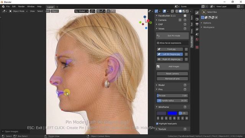Screen dimensions: 245x138
Task: Collapse the Views panel
Action: (161, 29)
